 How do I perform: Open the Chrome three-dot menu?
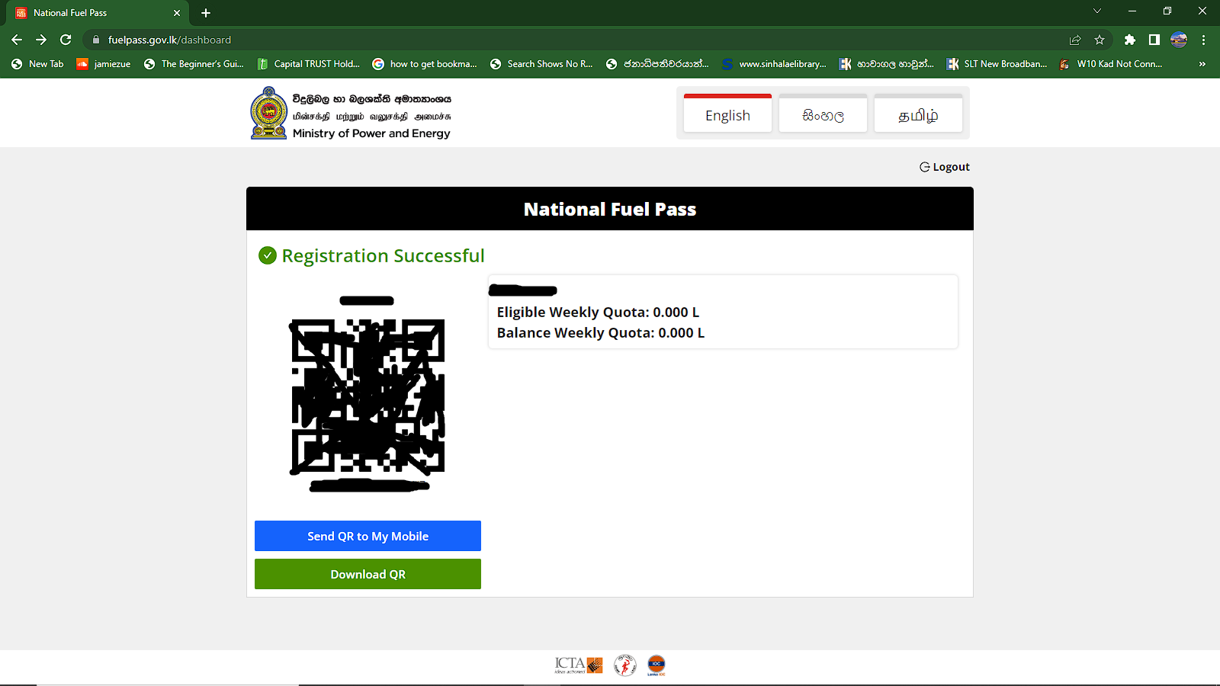coord(1204,40)
